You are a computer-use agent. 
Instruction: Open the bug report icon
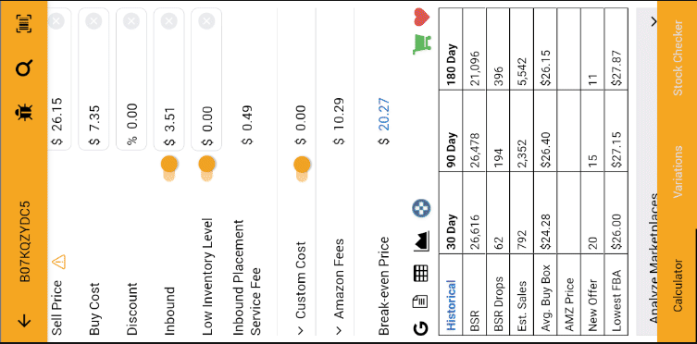pyautogui.click(x=23, y=113)
